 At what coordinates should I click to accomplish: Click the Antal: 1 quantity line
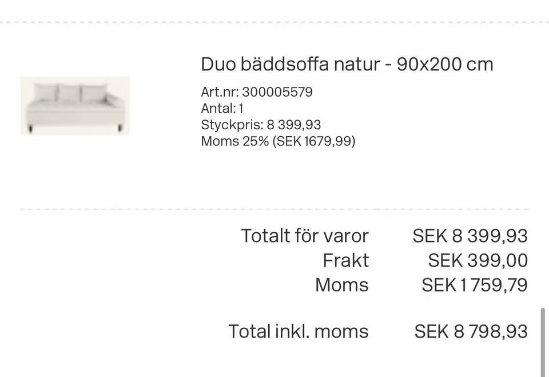[222, 109]
